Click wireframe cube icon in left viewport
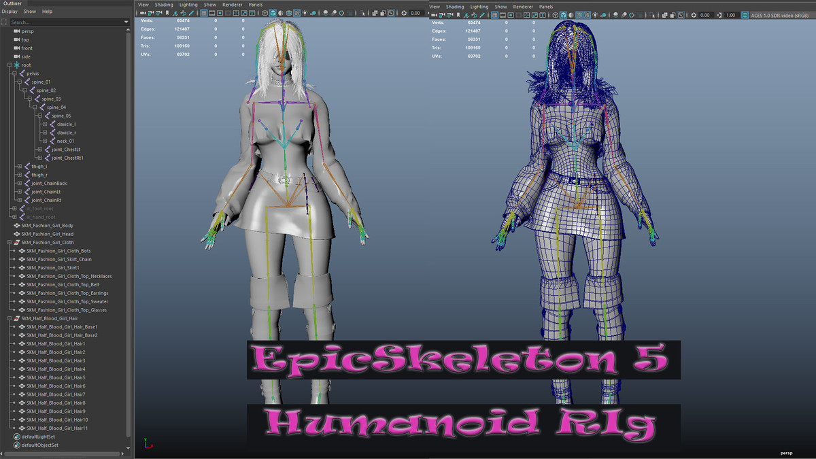This screenshot has height=459, width=816. coord(264,14)
